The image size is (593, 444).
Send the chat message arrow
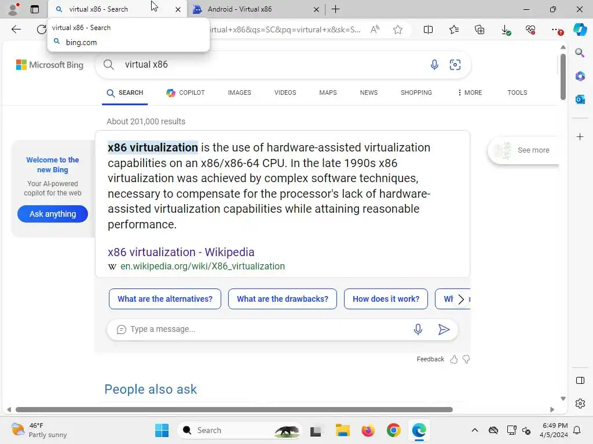pyautogui.click(x=444, y=330)
